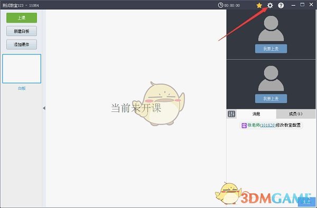Viewport: 317px width, 208px height.
Task: Click the 白板 label under thumbnail
Action: coord(22,88)
